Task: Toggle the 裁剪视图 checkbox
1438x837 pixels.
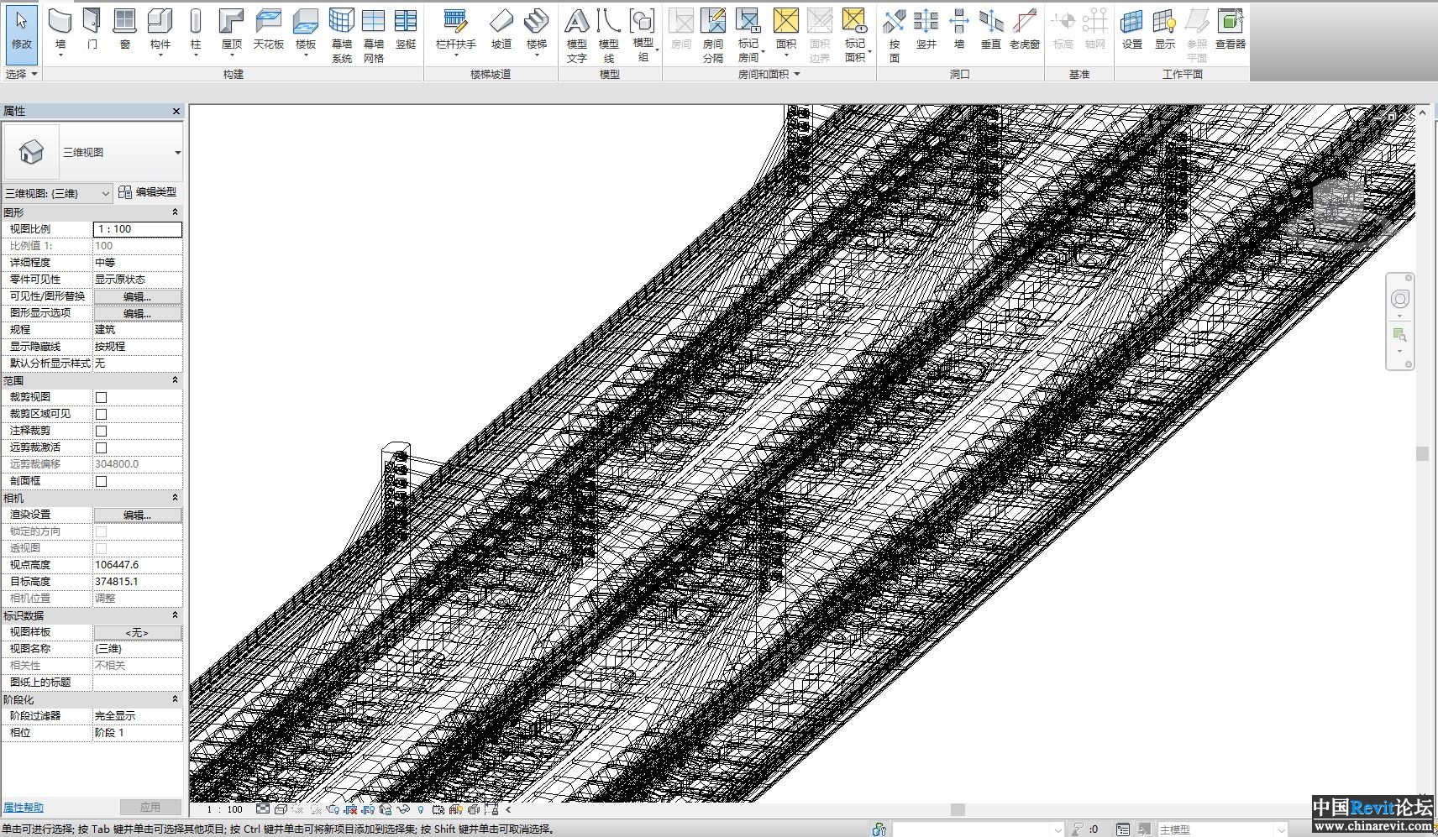Action: (101, 397)
